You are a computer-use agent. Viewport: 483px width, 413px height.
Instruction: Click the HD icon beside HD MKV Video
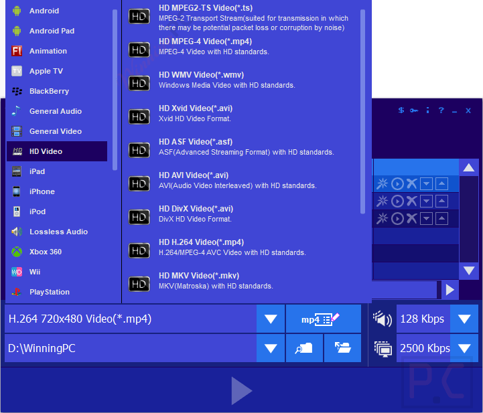point(139,284)
